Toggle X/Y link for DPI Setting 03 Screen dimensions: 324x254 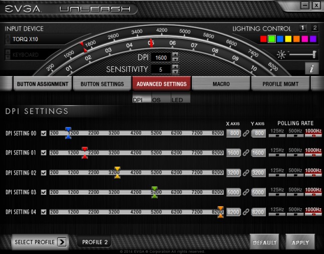tap(246, 192)
